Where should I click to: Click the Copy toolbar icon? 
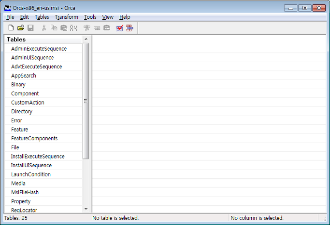[54, 28]
